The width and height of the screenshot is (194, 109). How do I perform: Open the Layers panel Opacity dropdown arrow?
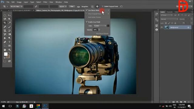192,19
